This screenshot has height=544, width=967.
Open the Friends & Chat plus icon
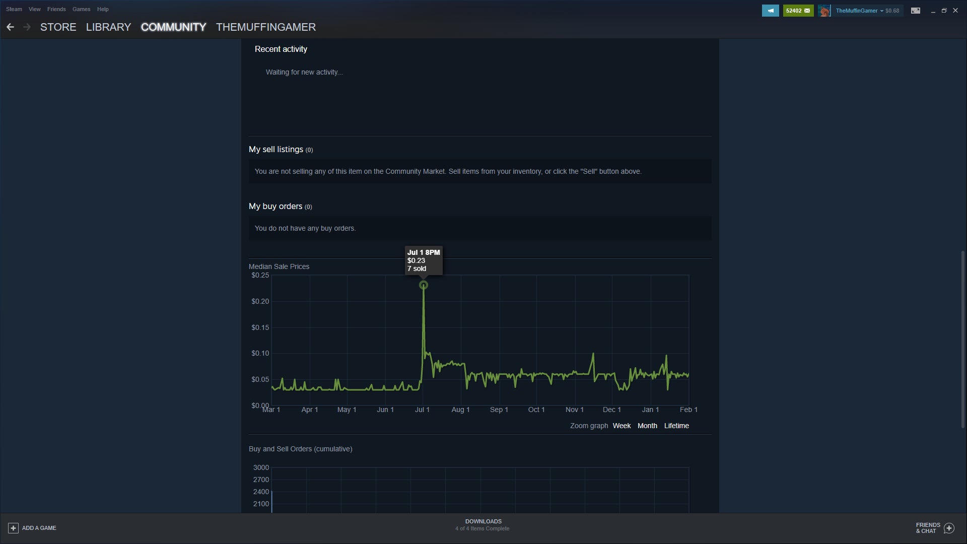pyautogui.click(x=949, y=528)
